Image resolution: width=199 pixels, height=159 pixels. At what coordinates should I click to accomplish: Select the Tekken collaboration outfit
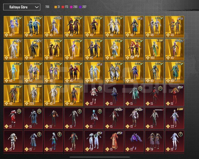(x=154, y=118)
